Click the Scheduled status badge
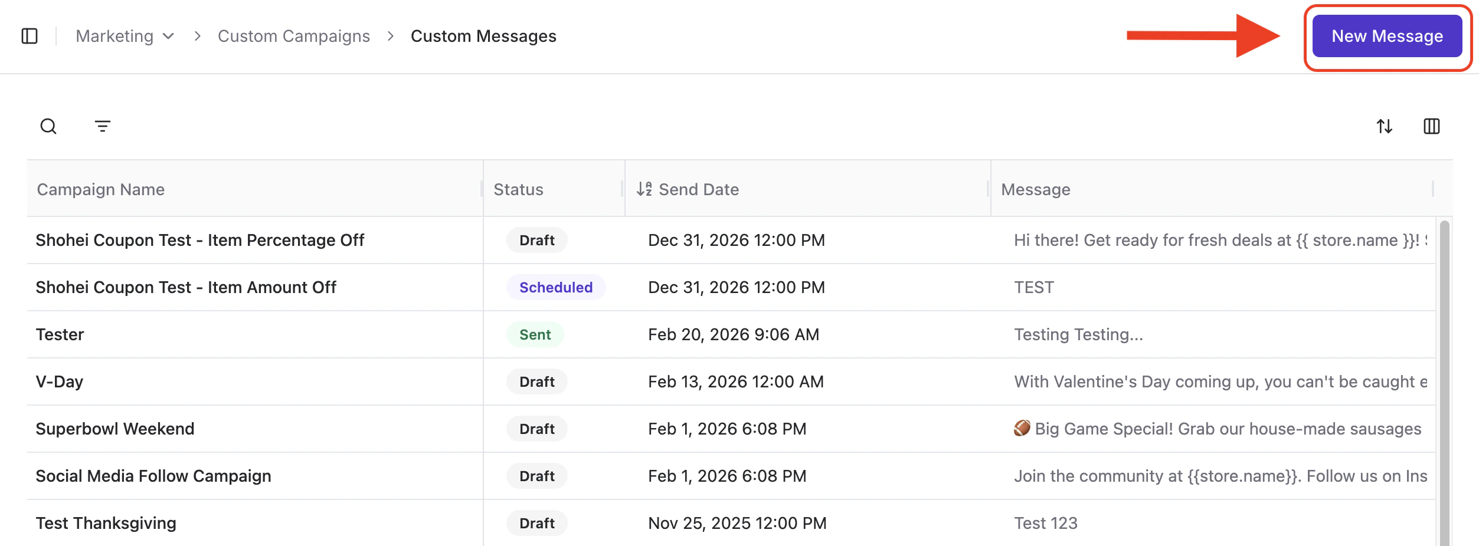The width and height of the screenshot is (1479, 546). coord(555,287)
